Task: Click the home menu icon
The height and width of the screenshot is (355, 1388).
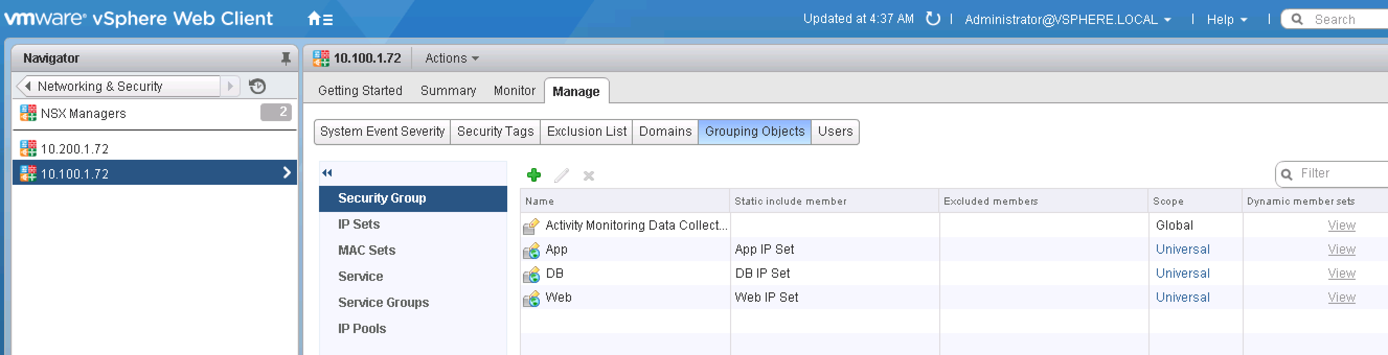Action: click(x=320, y=19)
